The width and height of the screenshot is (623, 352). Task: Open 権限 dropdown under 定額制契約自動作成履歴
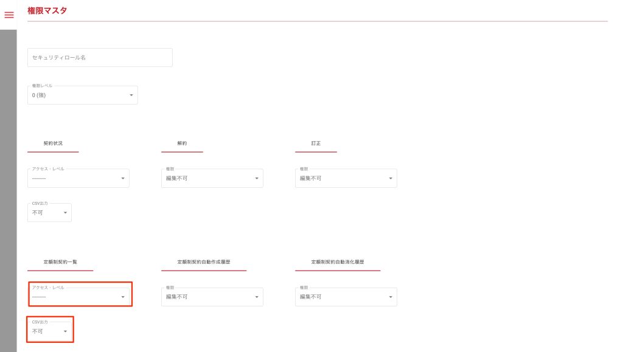(x=212, y=297)
